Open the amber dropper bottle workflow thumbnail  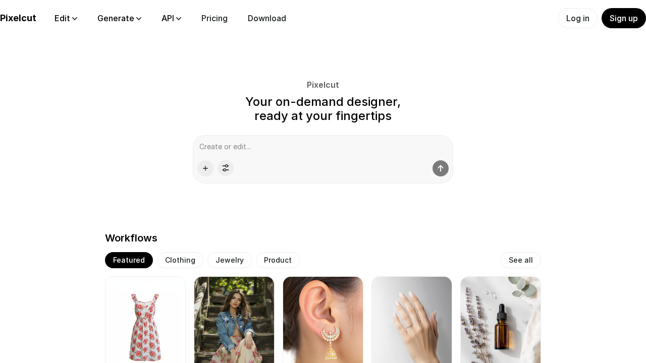click(x=501, y=320)
